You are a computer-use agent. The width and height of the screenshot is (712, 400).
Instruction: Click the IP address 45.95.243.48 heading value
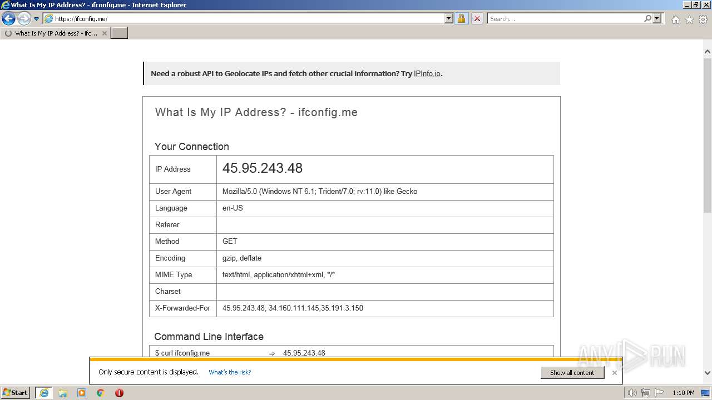pyautogui.click(x=263, y=168)
